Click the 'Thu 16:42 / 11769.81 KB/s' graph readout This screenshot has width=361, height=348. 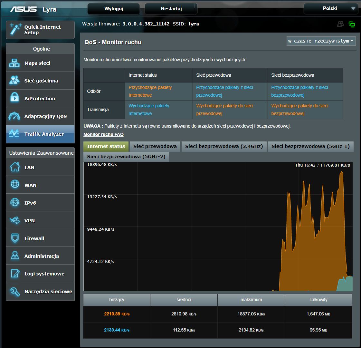point(322,165)
